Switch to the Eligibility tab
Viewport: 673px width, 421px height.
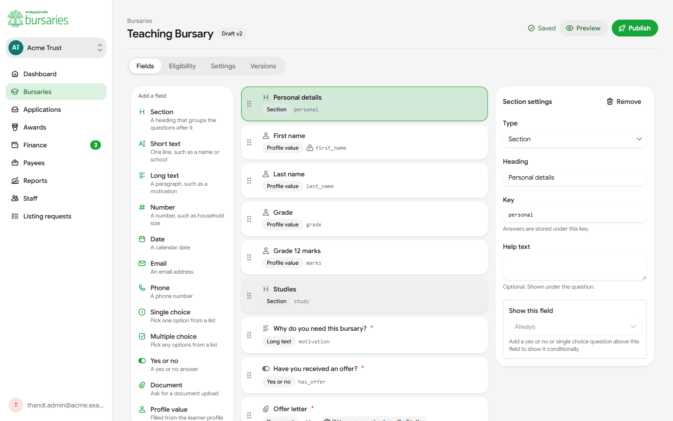pos(182,66)
